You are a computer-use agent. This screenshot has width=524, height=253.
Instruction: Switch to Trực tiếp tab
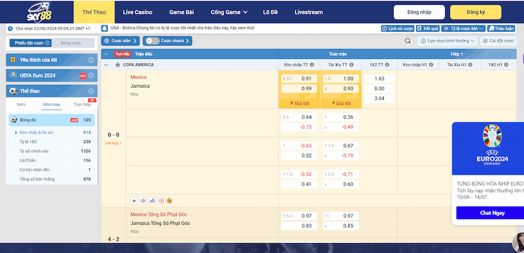82,105
